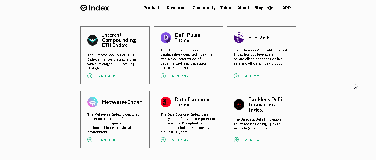Screen dimensions: 376x160
Task: Select the Bankless DeFi Innovation Index title
Action: (265, 104)
